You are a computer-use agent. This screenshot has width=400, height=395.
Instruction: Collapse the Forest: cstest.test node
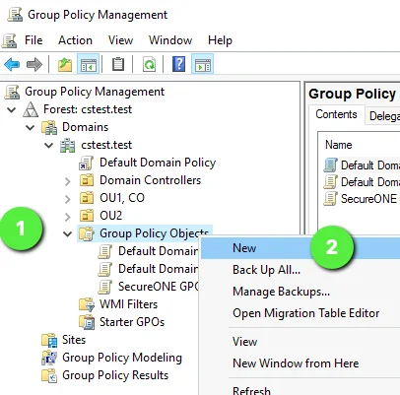(x=12, y=109)
